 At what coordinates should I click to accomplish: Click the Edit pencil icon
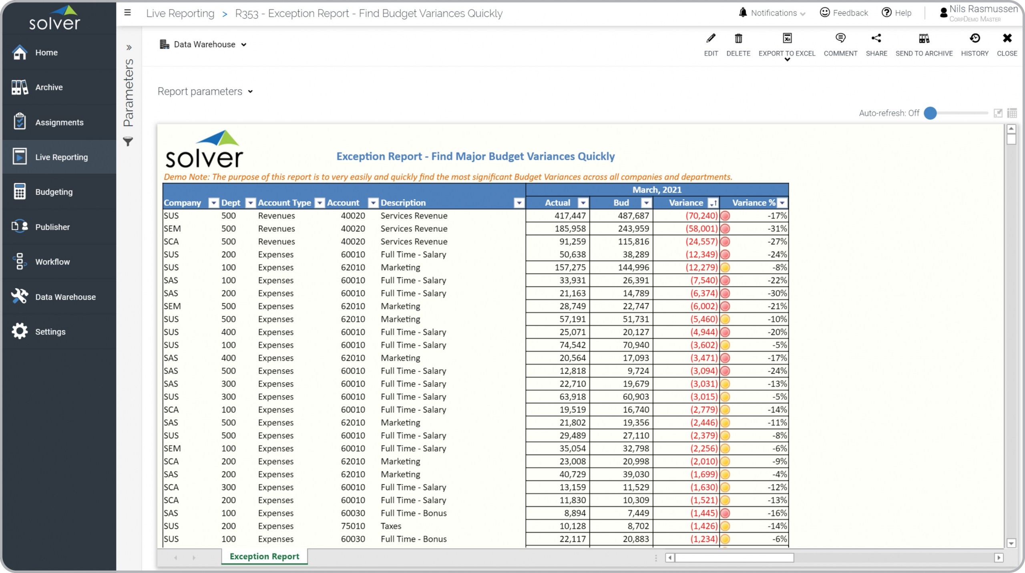click(711, 38)
